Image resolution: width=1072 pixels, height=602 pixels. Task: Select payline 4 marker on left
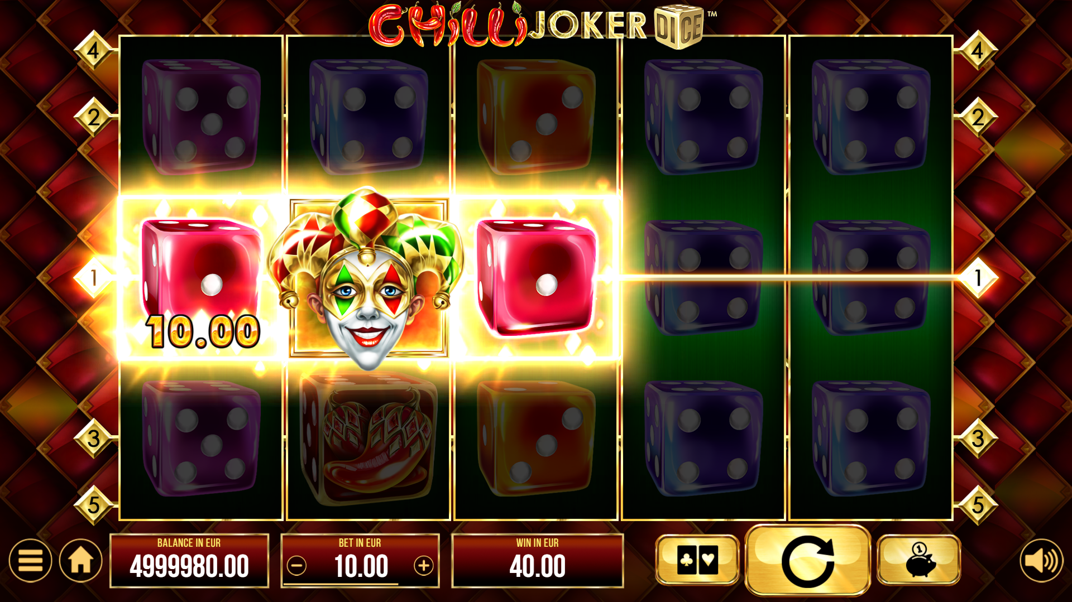click(94, 51)
